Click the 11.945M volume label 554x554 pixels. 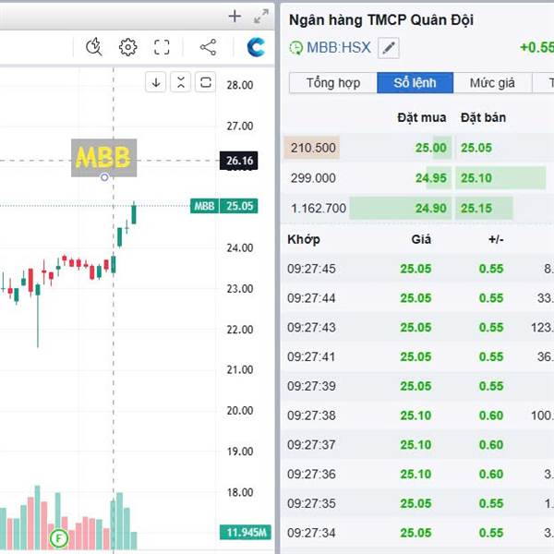pos(246,532)
